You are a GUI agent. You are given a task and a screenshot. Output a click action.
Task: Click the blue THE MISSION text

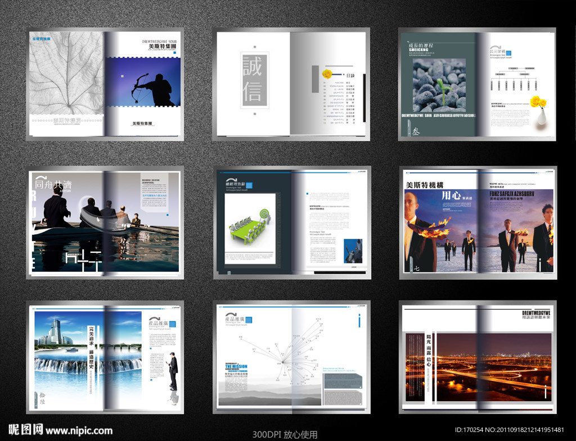tap(236, 366)
